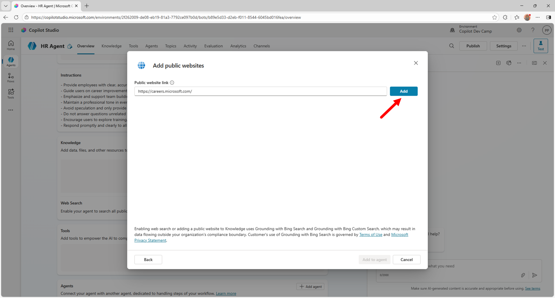The width and height of the screenshot is (555, 298).
Task: Click the Publish button
Action: point(473,46)
